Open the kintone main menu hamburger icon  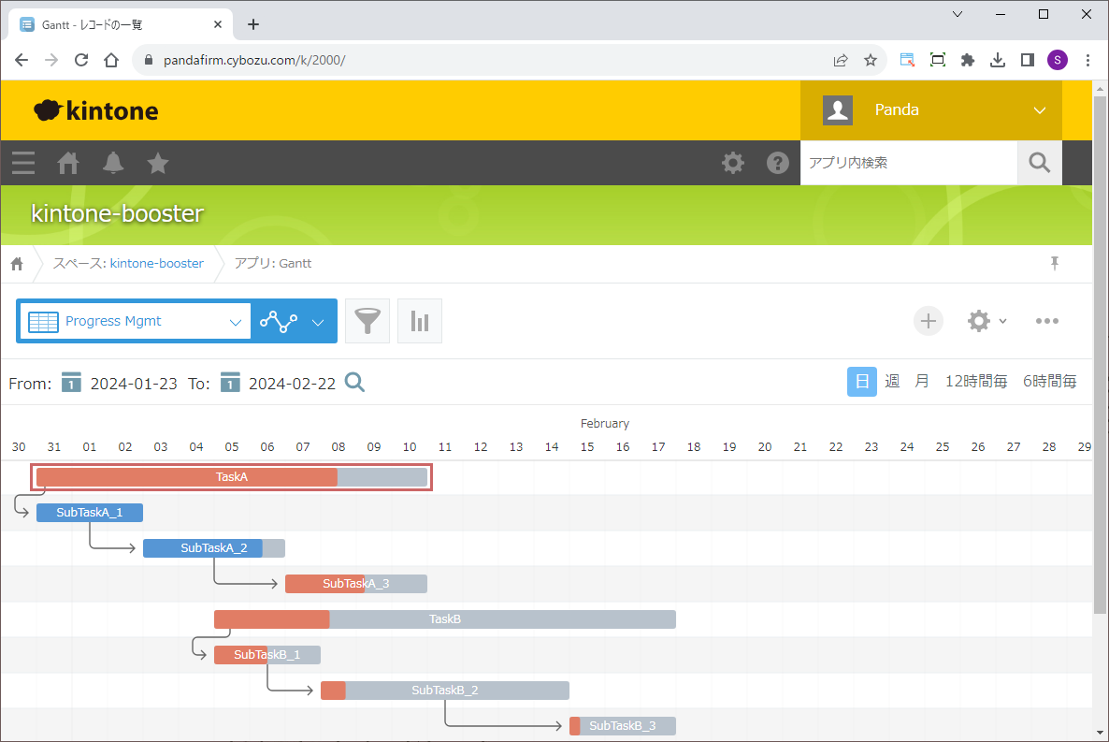(23, 163)
